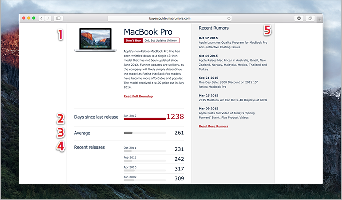Open a new tab with the plus button

(320, 20)
